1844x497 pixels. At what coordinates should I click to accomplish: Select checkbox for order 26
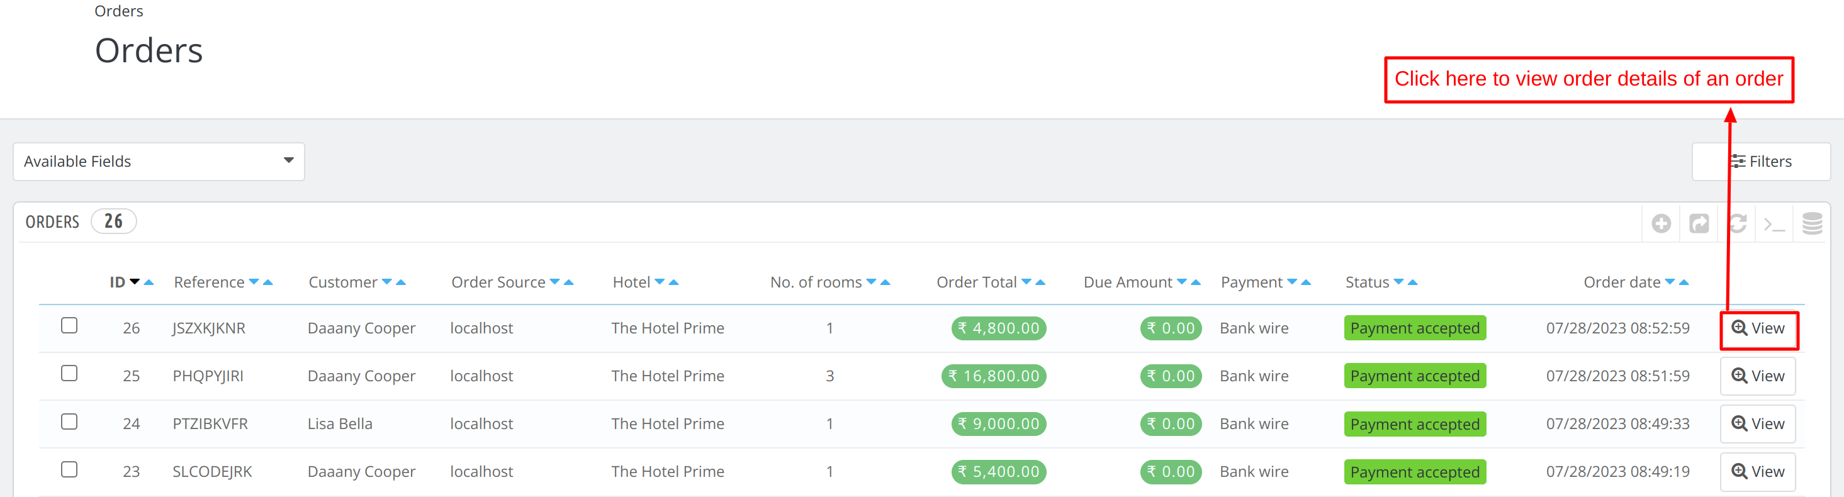tap(69, 325)
